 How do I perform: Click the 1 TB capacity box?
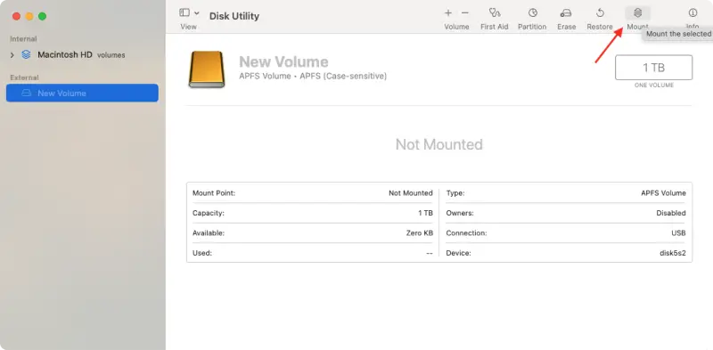(653, 68)
